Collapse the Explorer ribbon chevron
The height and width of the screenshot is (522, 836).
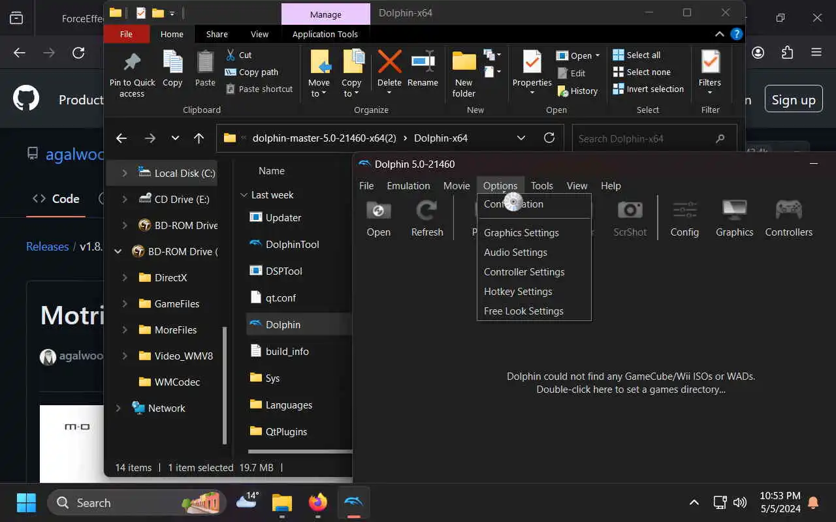(719, 34)
